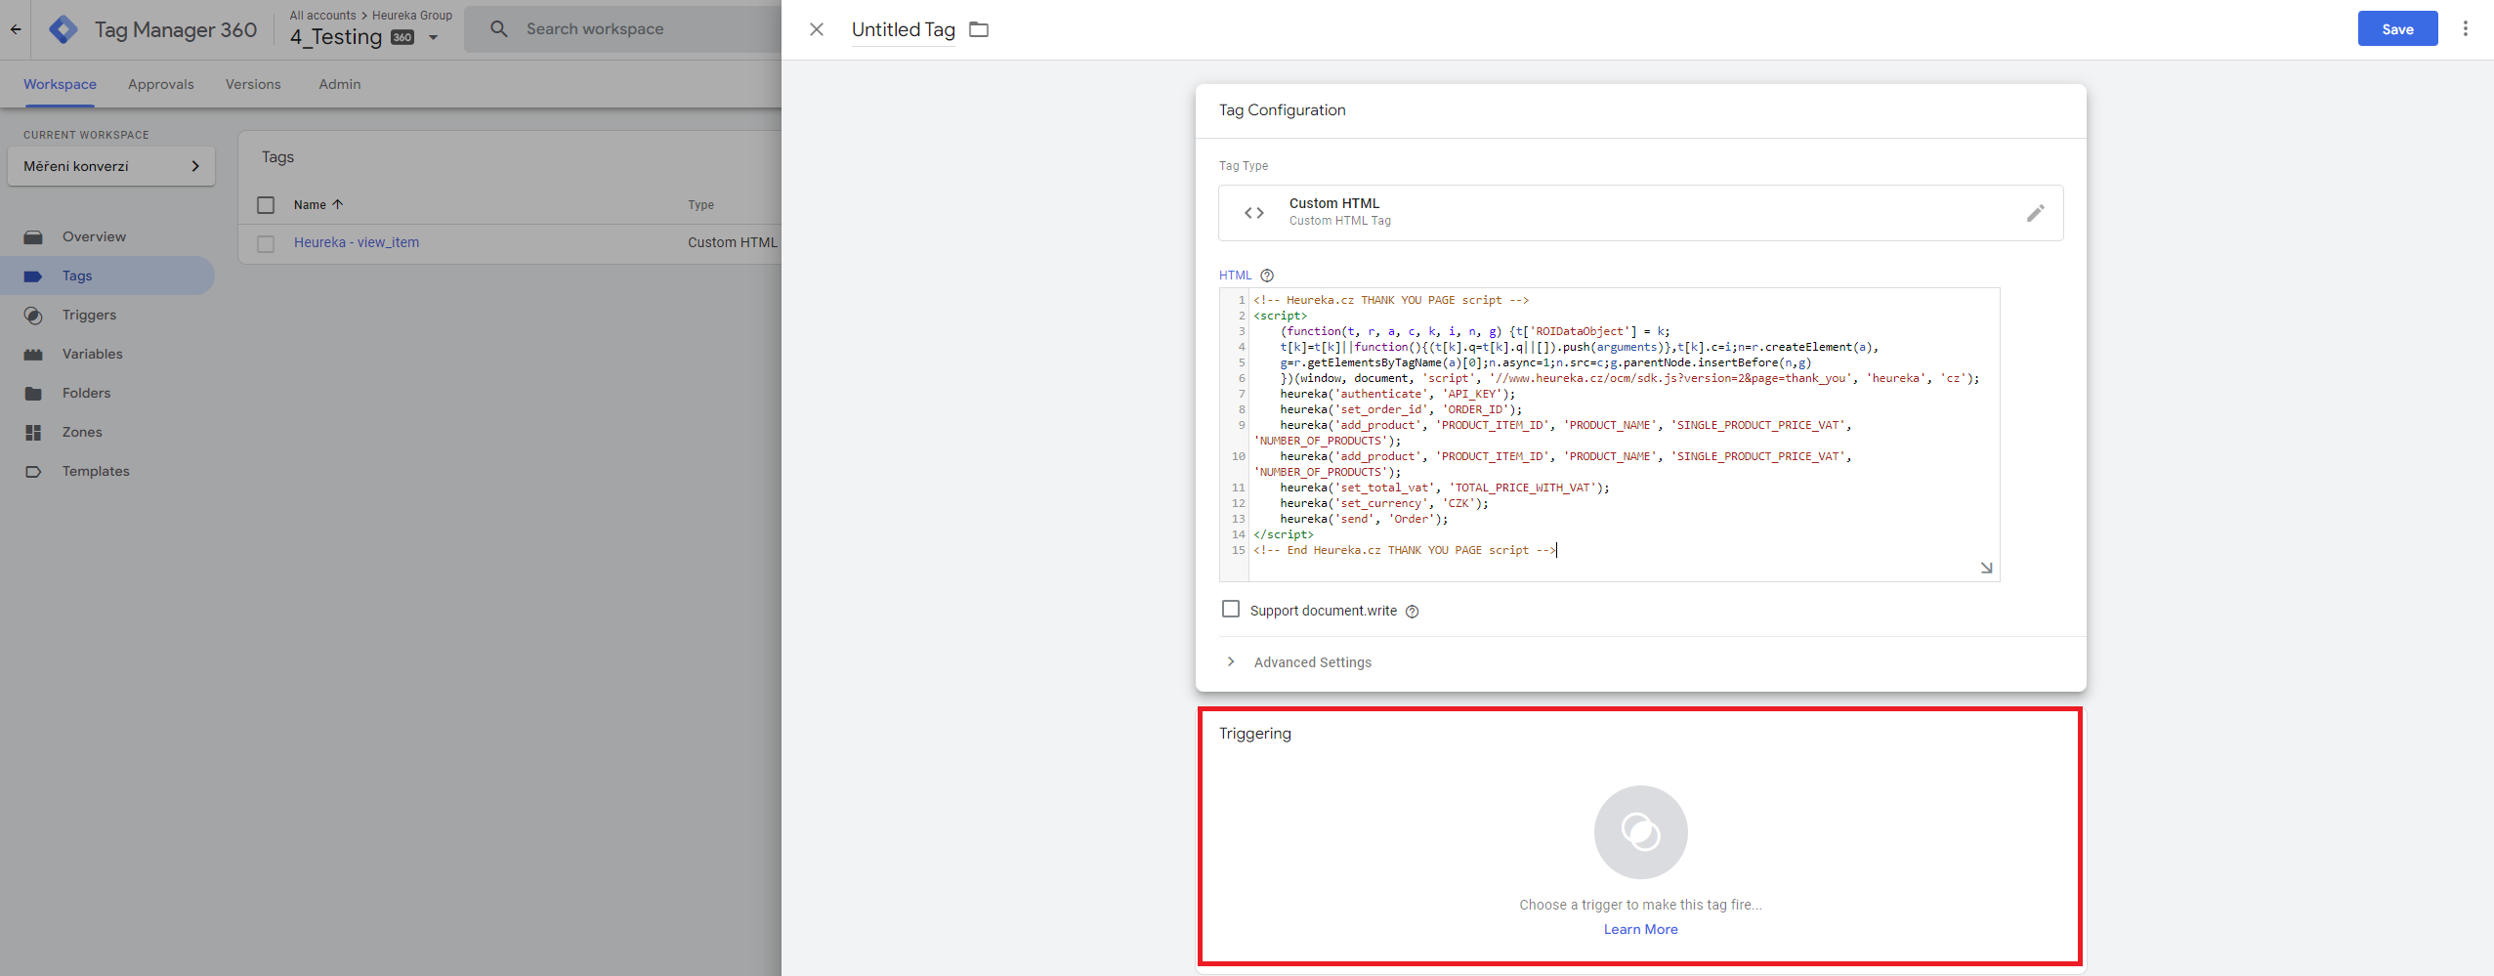Click the Tag Configuration heading

pos(1282,110)
